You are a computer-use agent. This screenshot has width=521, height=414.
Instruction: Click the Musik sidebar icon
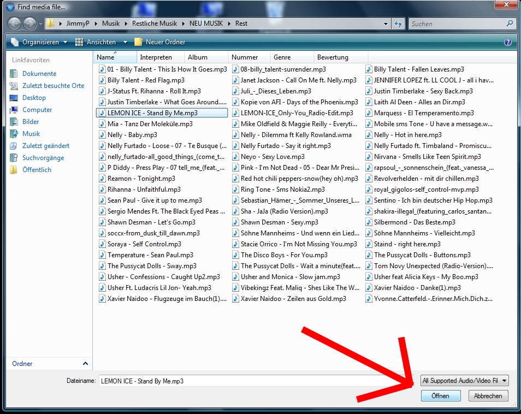coord(14,134)
